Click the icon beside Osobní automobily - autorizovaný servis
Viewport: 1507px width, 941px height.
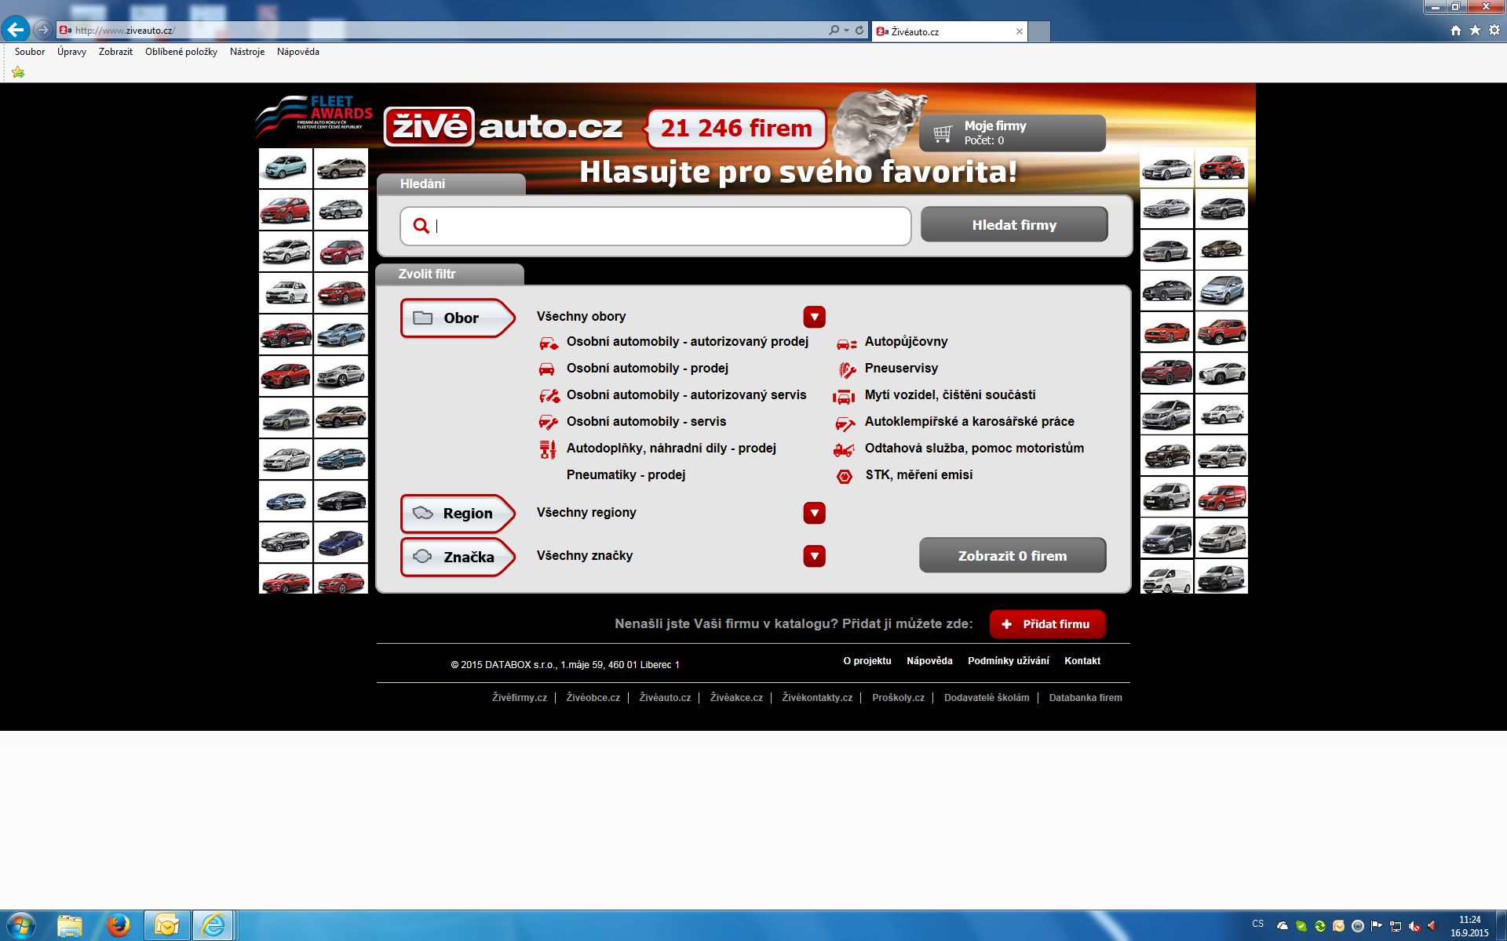point(549,396)
